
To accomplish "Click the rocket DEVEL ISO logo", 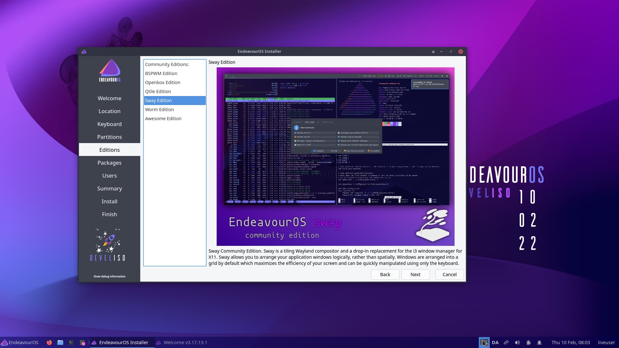I will point(108,245).
